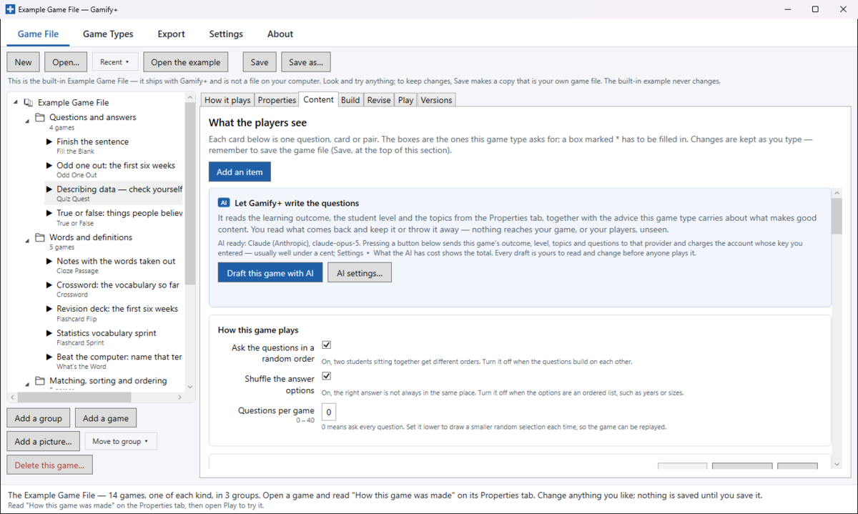
Task: Click the Add a game button
Action: (106, 418)
